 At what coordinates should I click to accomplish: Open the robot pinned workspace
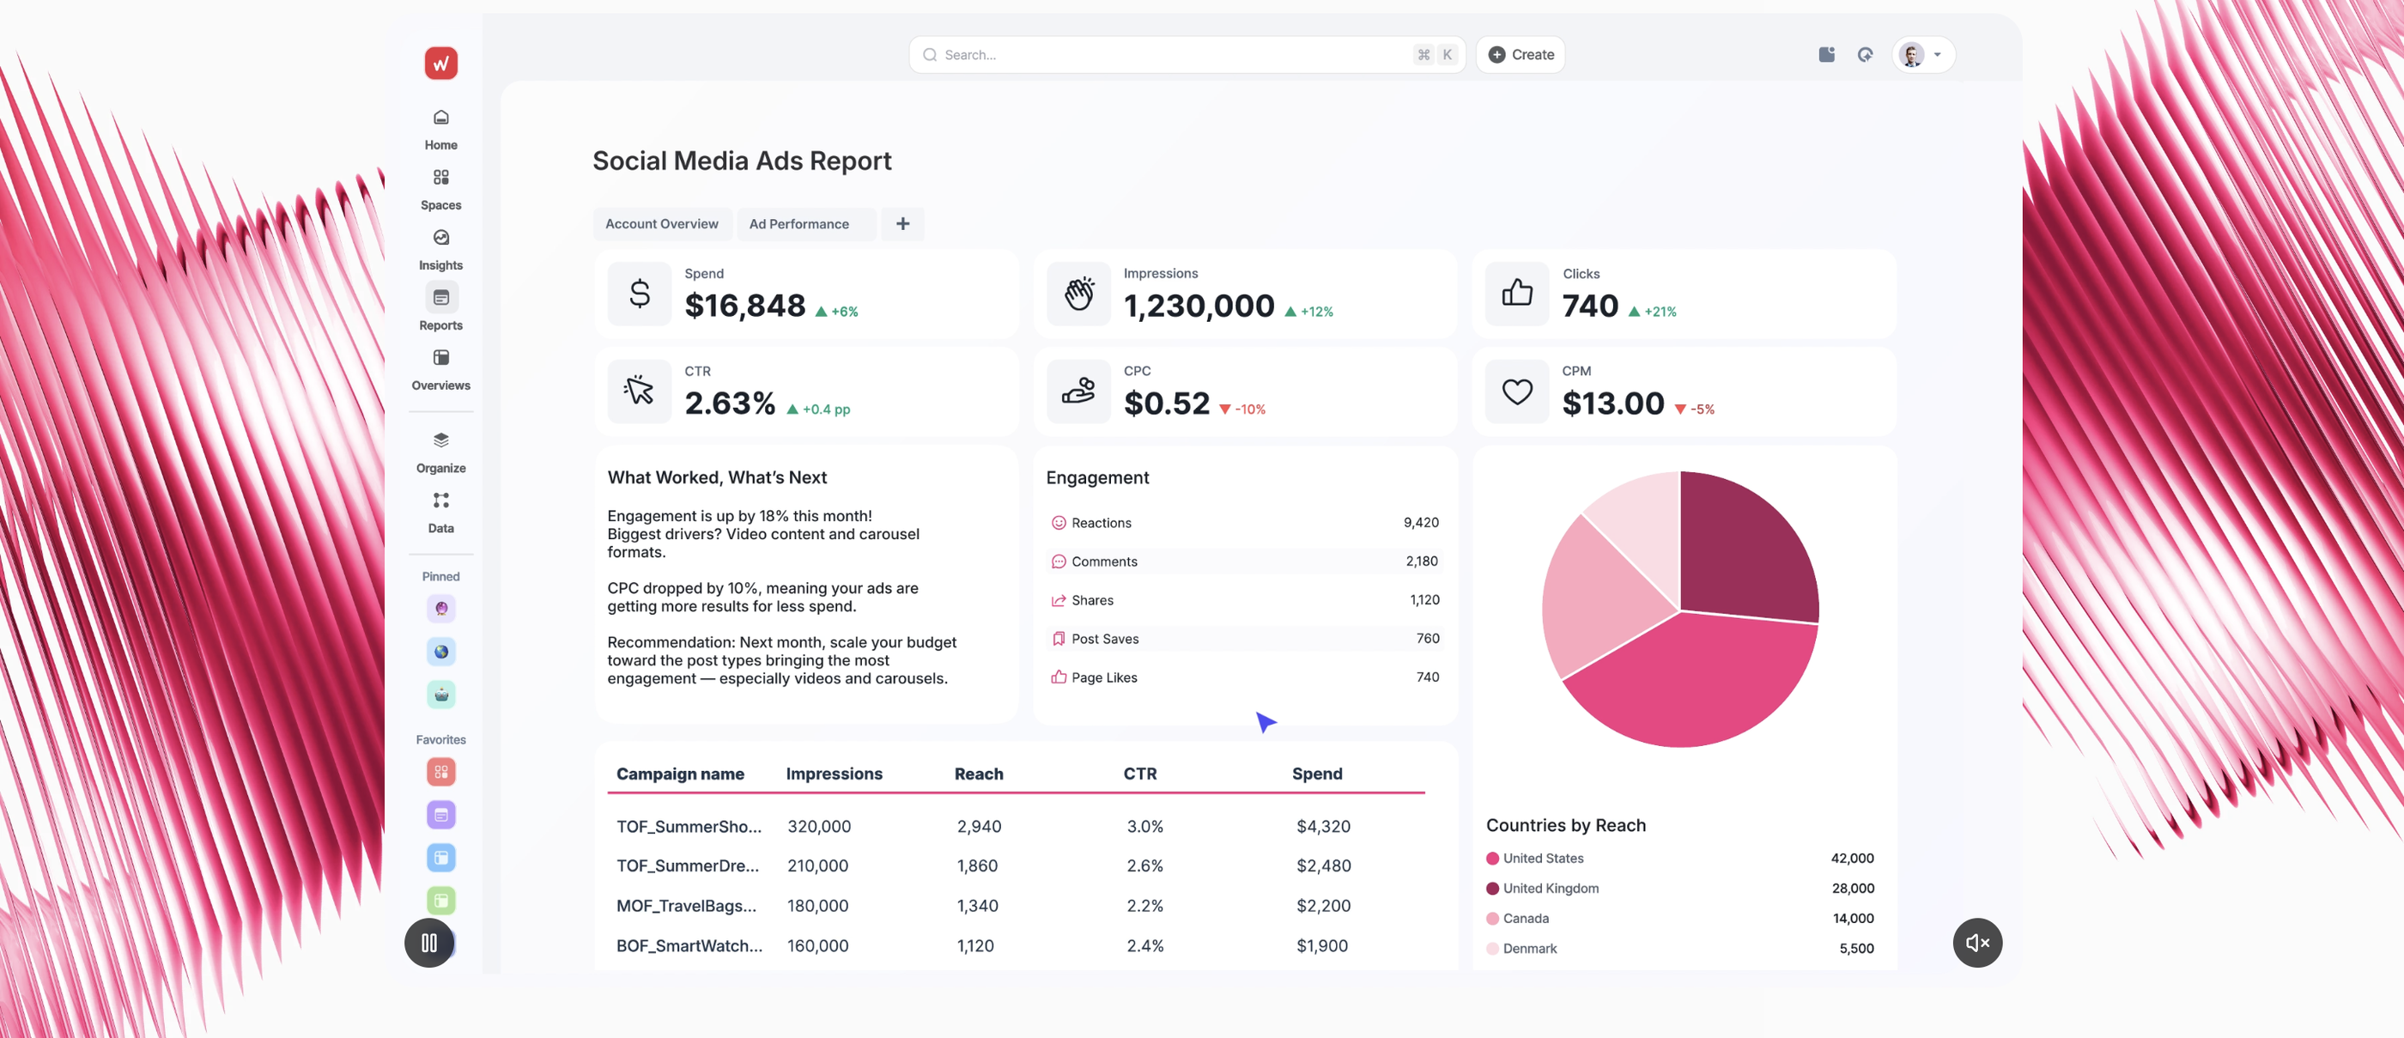[x=440, y=694]
